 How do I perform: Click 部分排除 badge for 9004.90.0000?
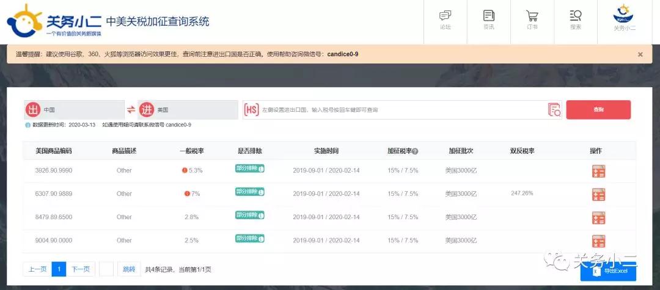249,238
